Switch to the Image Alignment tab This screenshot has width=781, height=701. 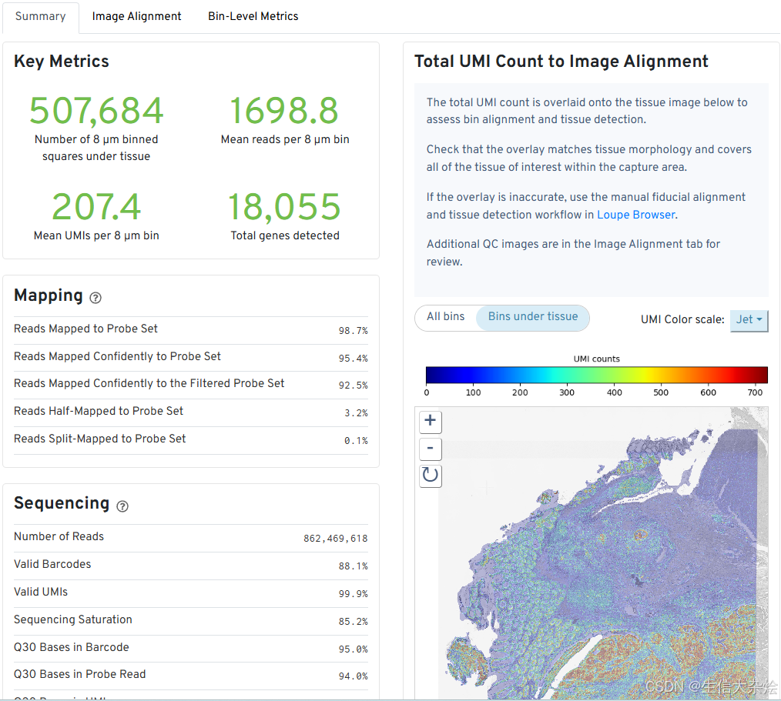pos(136,16)
